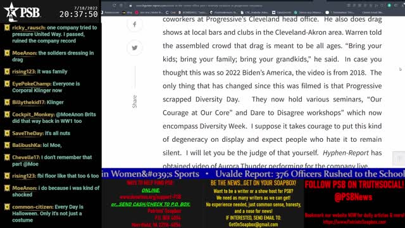Click the 20:37:50 clock timestamp
The height and width of the screenshot is (228, 405).
[x=78, y=14]
